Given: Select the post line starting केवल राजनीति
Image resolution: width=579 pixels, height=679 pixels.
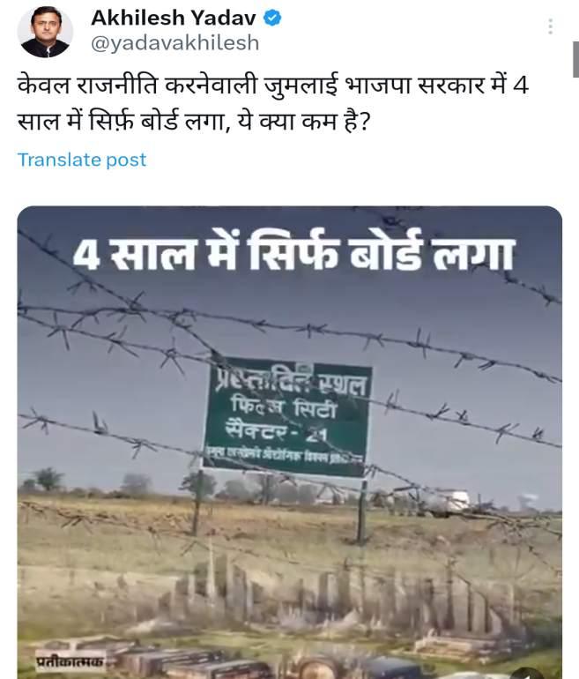Looking at the screenshot, I should point(273,85).
